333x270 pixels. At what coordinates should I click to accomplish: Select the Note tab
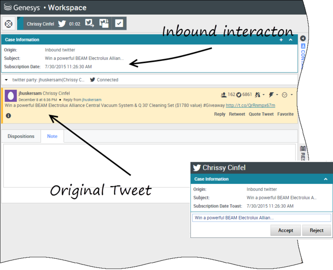[x=52, y=136]
